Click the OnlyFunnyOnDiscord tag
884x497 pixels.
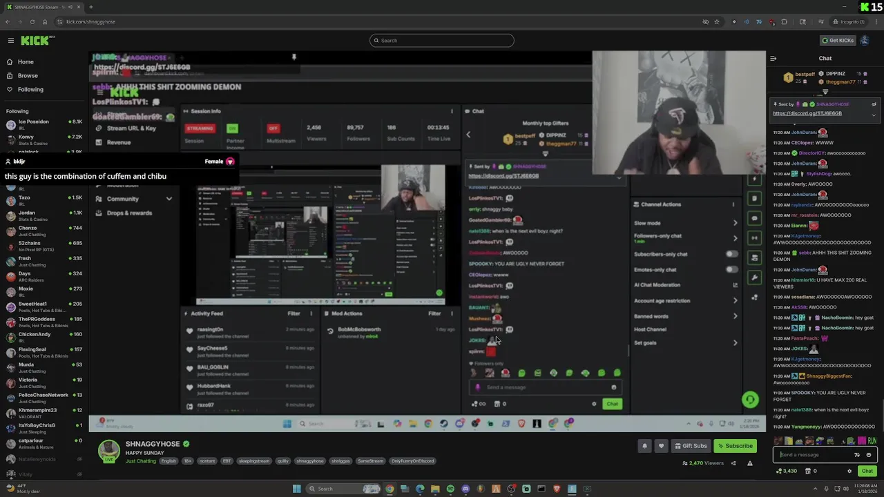click(x=412, y=461)
